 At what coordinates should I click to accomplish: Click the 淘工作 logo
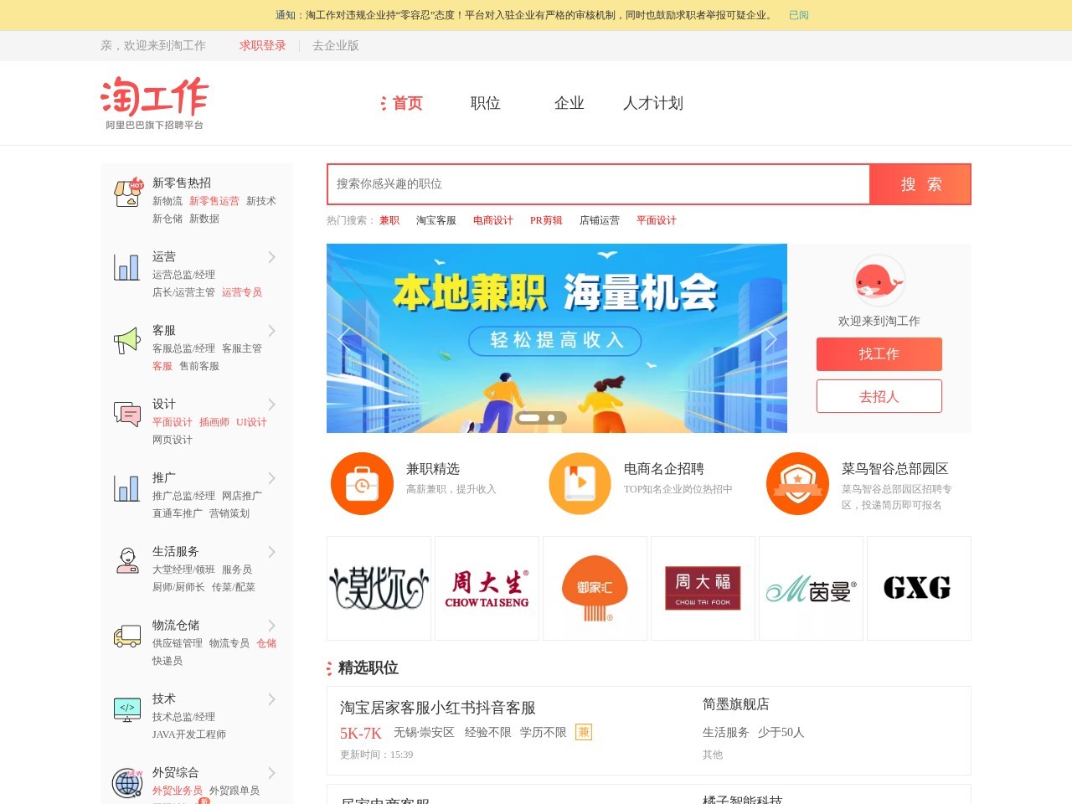coord(155,102)
